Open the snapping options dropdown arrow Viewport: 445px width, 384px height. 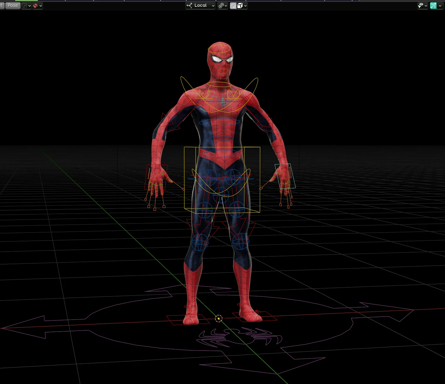click(245, 5)
